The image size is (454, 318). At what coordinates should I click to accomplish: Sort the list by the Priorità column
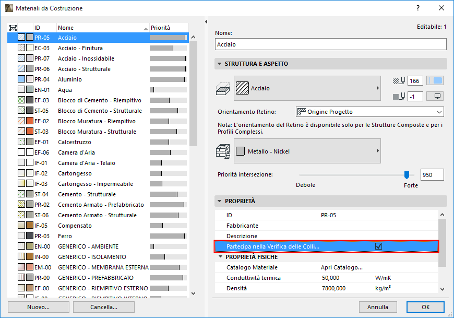pyautogui.click(x=169, y=28)
